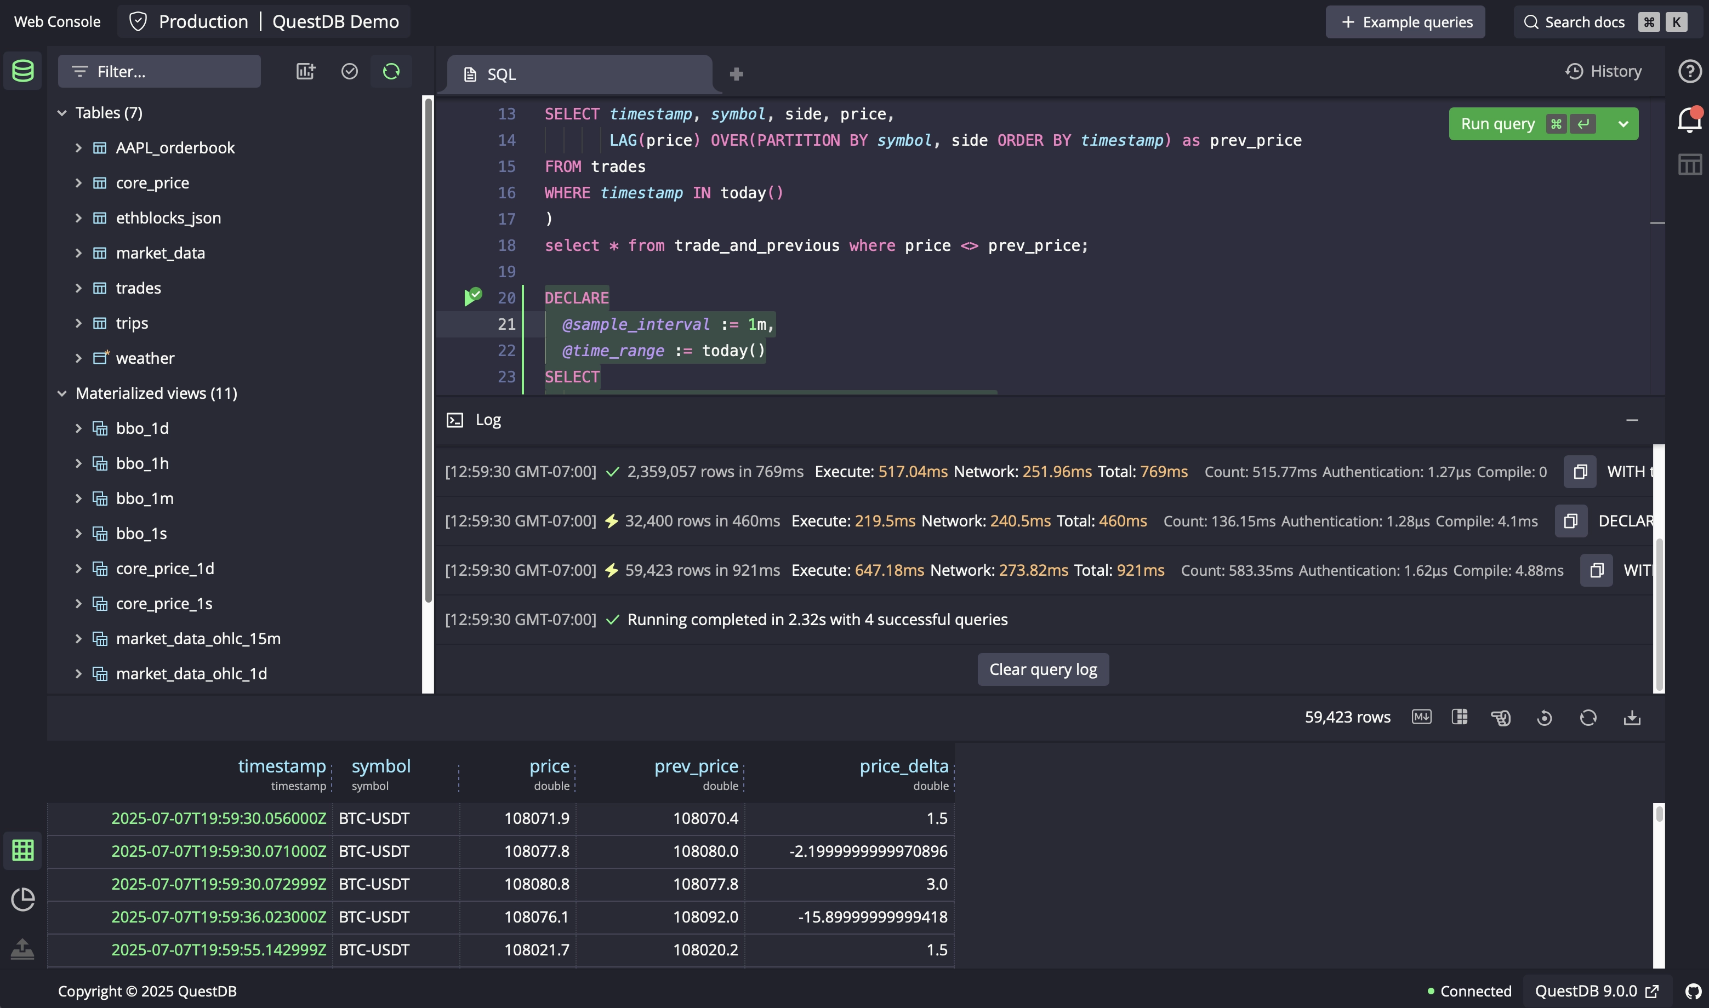
Task: Toggle the select tables checkmark icon
Action: pos(349,71)
